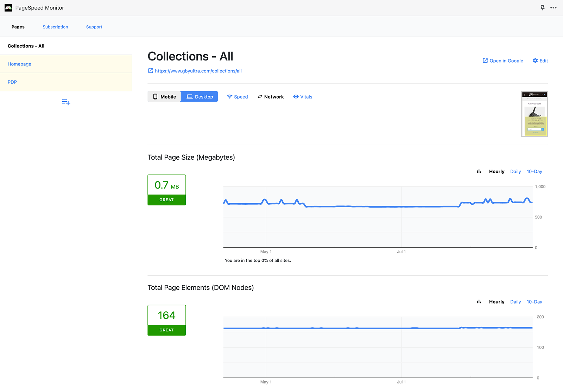
Task: Show the Vitals metrics view
Action: 303,97
